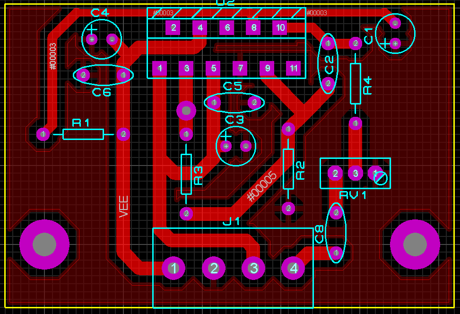The height and width of the screenshot is (314, 460).
Task: Select pad 3 of trimmer RV1
Action: pos(355,174)
